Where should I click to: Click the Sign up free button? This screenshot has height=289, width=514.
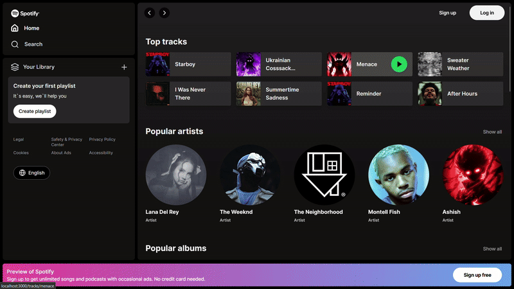(477, 275)
